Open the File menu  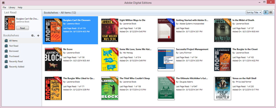pyautogui.click(x=4, y=7)
